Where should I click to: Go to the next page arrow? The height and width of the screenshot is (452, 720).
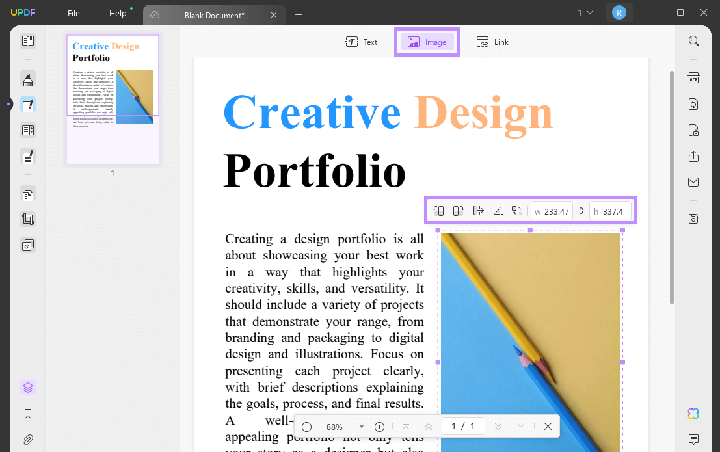(x=498, y=427)
